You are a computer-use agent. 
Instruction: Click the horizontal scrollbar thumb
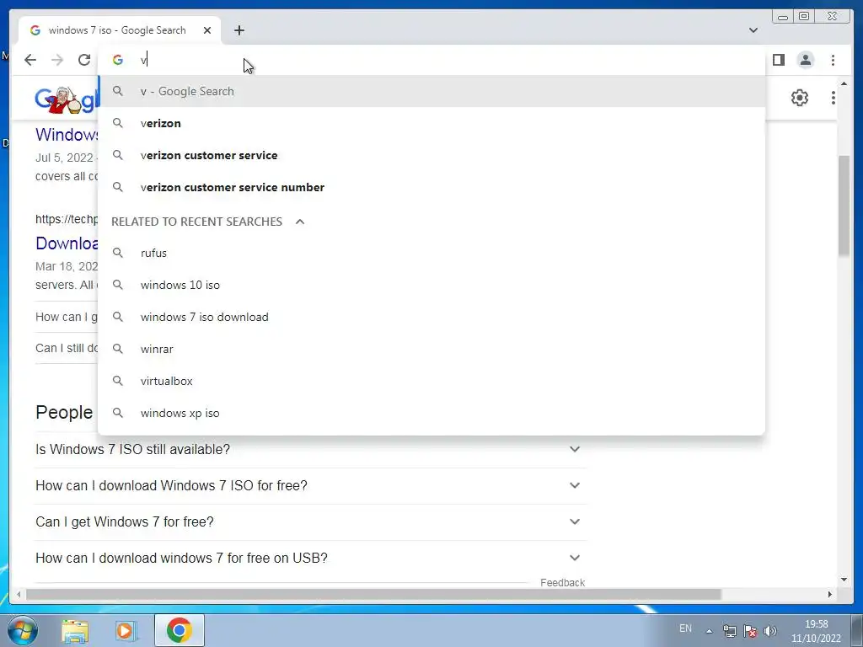pyautogui.click(x=373, y=594)
